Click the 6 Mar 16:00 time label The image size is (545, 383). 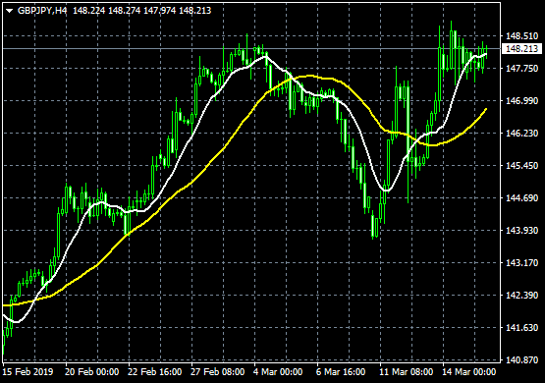[x=341, y=372]
